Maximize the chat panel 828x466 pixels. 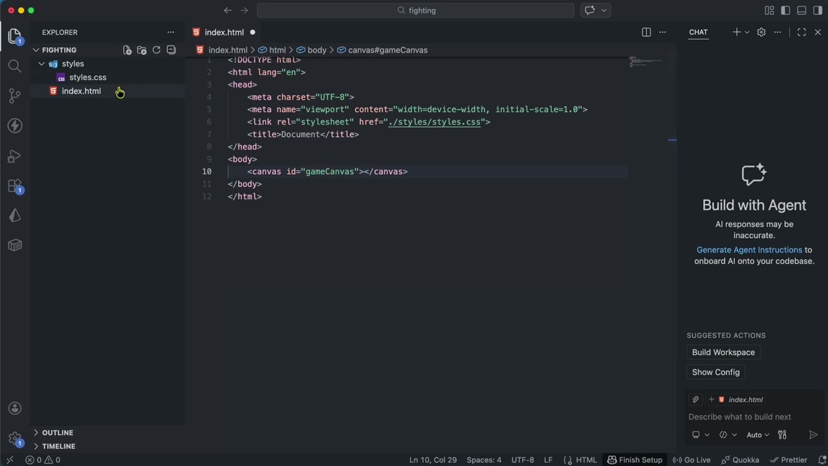[x=801, y=32]
